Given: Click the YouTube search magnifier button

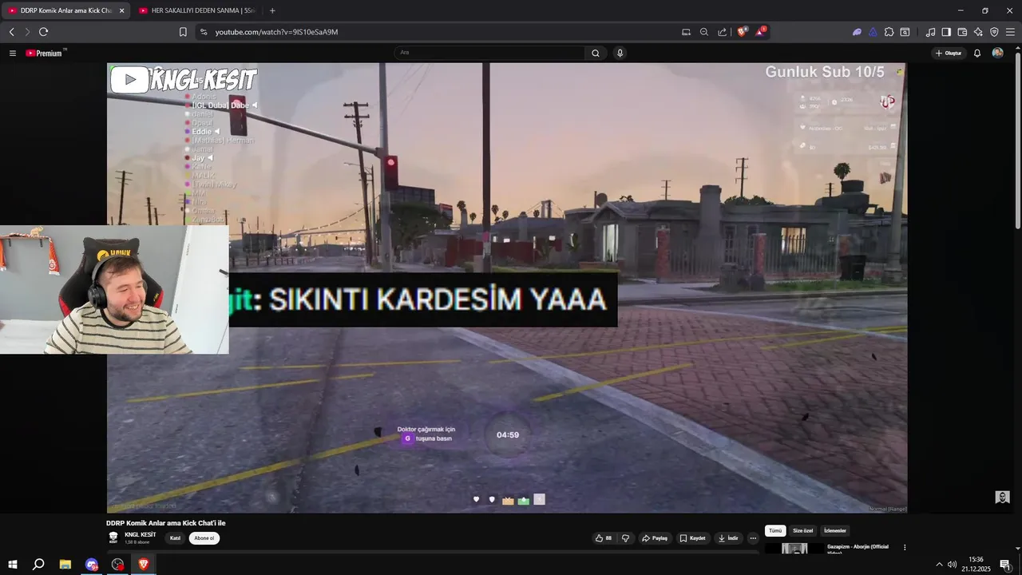Looking at the screenshot, I should tap(596, 53).
